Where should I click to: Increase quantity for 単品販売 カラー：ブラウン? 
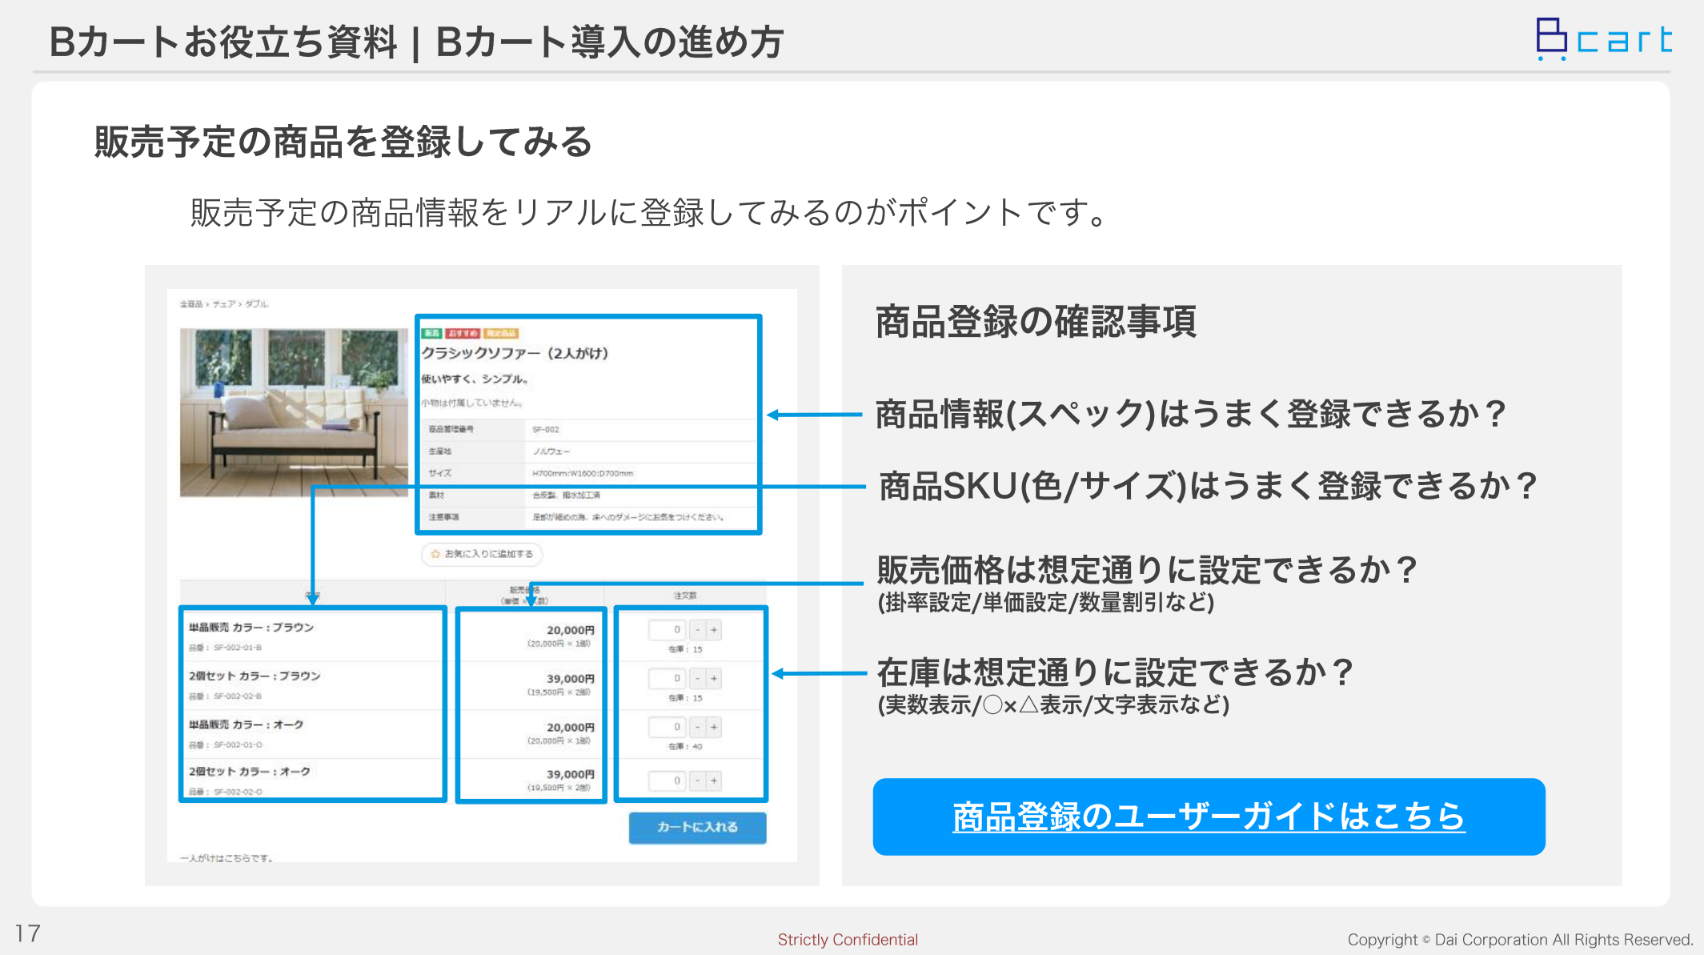coord(714,630)
